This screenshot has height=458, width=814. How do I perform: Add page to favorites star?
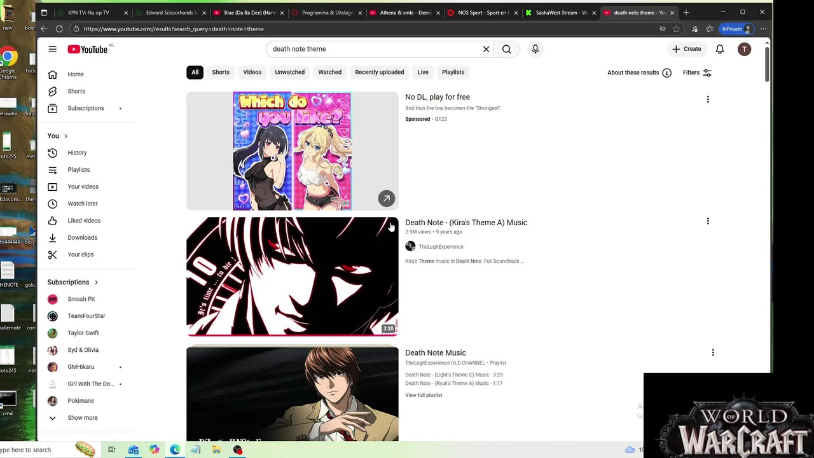click(x=676, y=29)
